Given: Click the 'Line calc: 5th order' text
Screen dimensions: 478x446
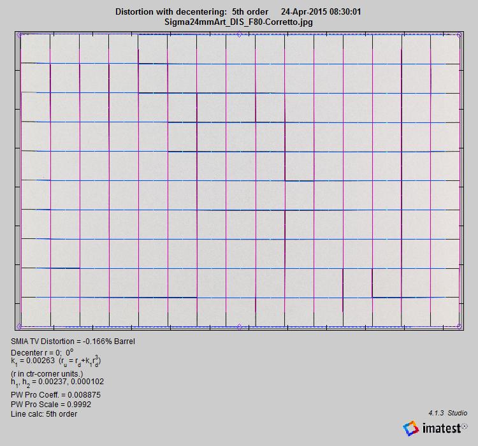Looking at the screenshot, I should click(x=44, y=414).
